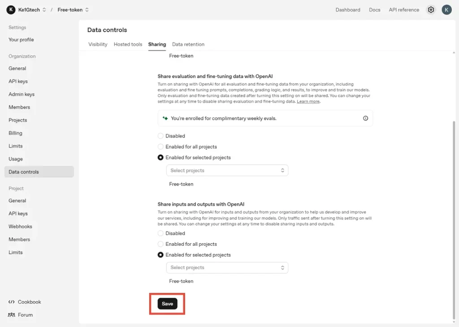The height and width of the screenshot is (327, 459).
Task: Click the Data controls page heading
Action: [107, 30]
